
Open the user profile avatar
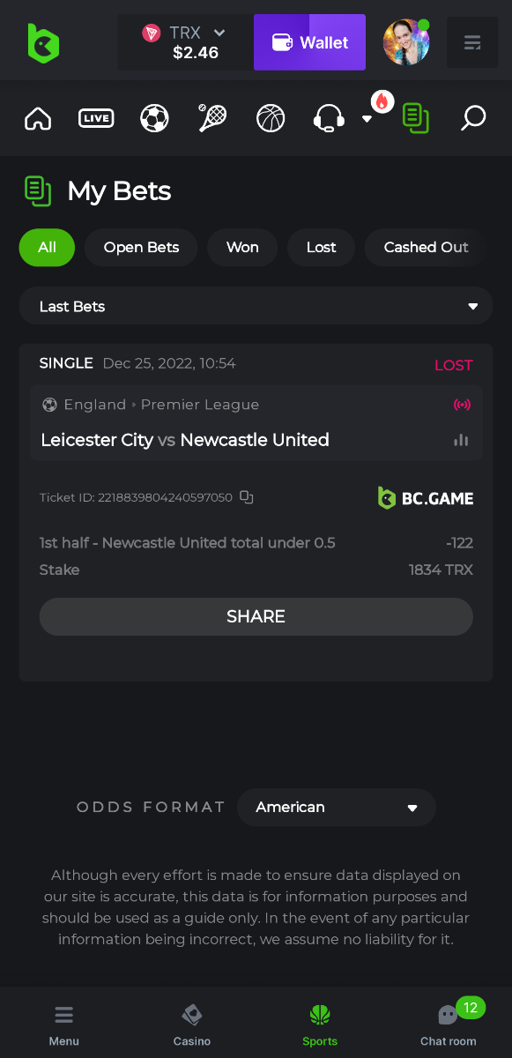click(x=406, y=42)
